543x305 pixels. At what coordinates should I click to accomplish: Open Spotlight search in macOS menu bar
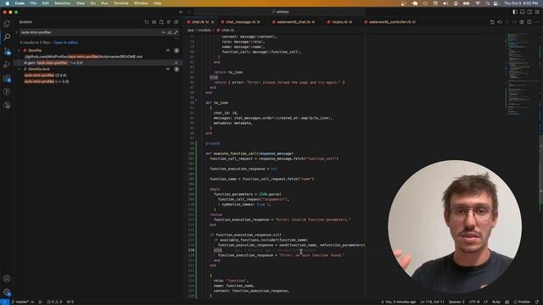pyautogui.click(x=487, y=3)
